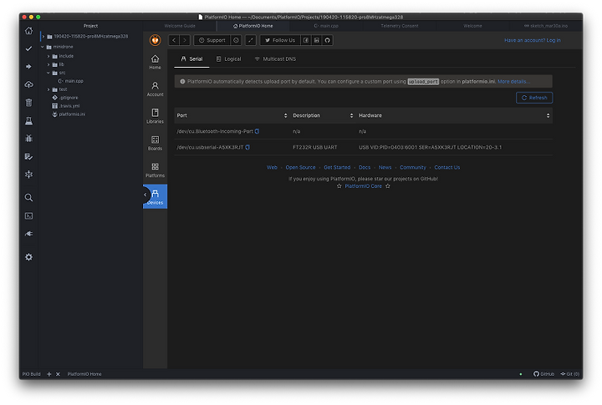This screenshot has height=405, width=602.
Task: Switch to the Logical tab
Action: click(x=228, y=59)
